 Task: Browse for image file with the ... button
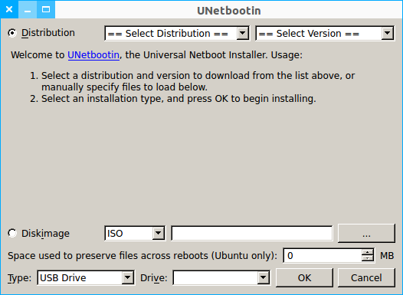tap(366, 234)
